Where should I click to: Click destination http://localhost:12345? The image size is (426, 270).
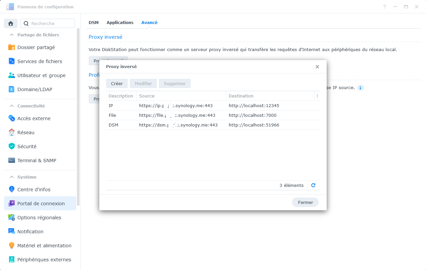pyautogui.click(x=254, y=105)
